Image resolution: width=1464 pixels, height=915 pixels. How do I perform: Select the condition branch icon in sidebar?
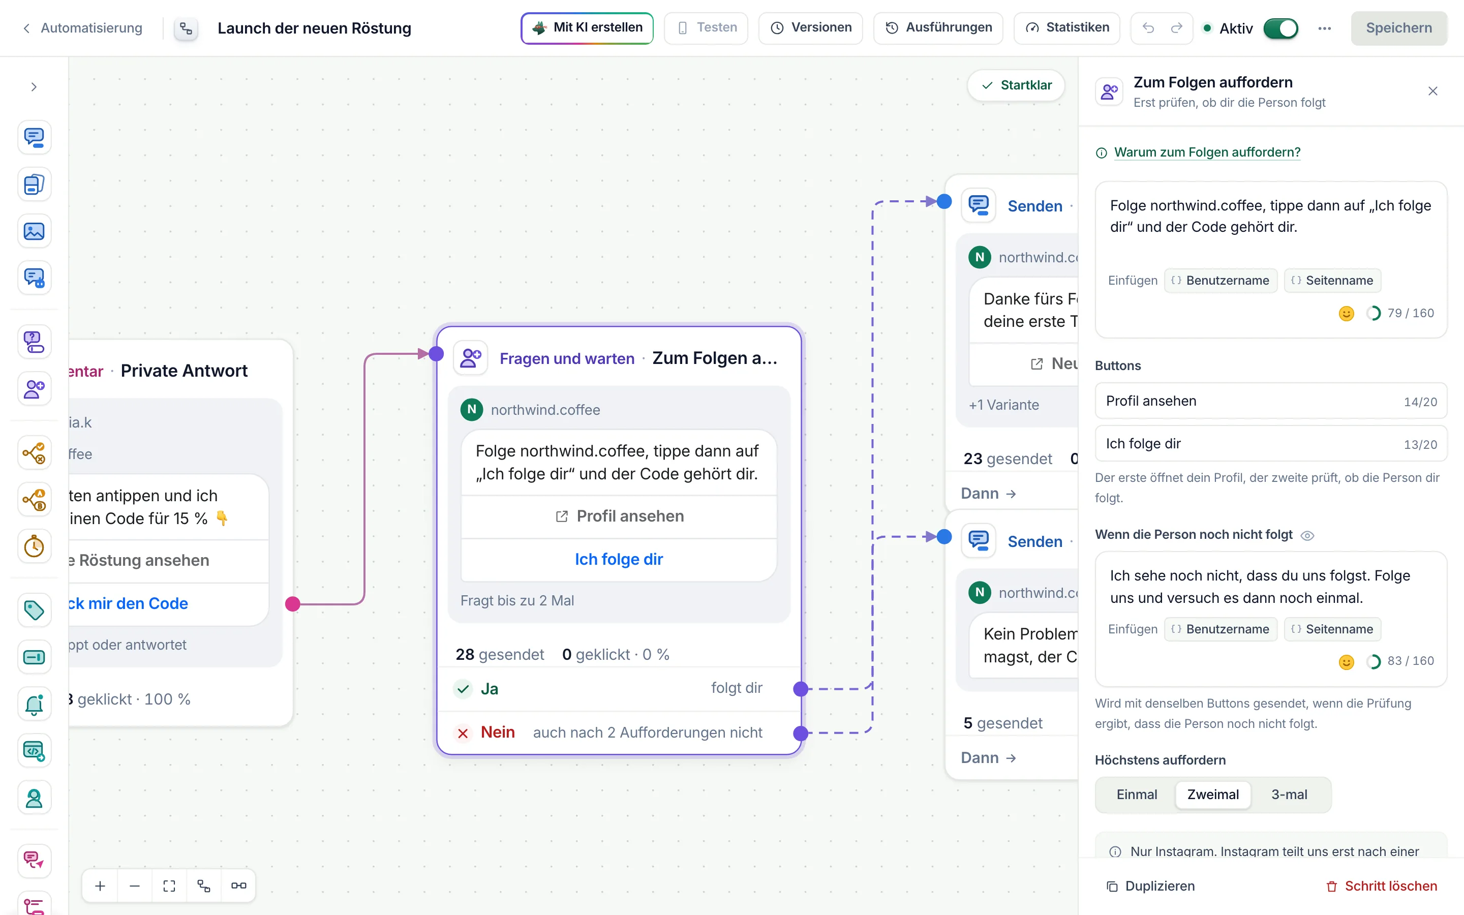point(34,452)
